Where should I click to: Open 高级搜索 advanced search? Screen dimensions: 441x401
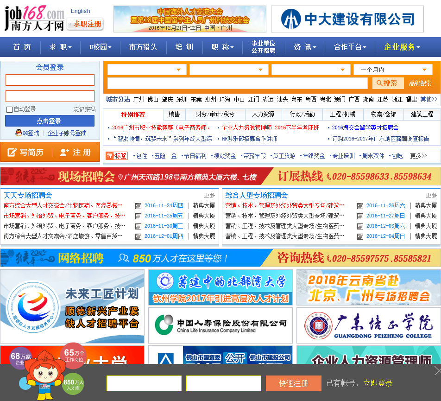420,83
